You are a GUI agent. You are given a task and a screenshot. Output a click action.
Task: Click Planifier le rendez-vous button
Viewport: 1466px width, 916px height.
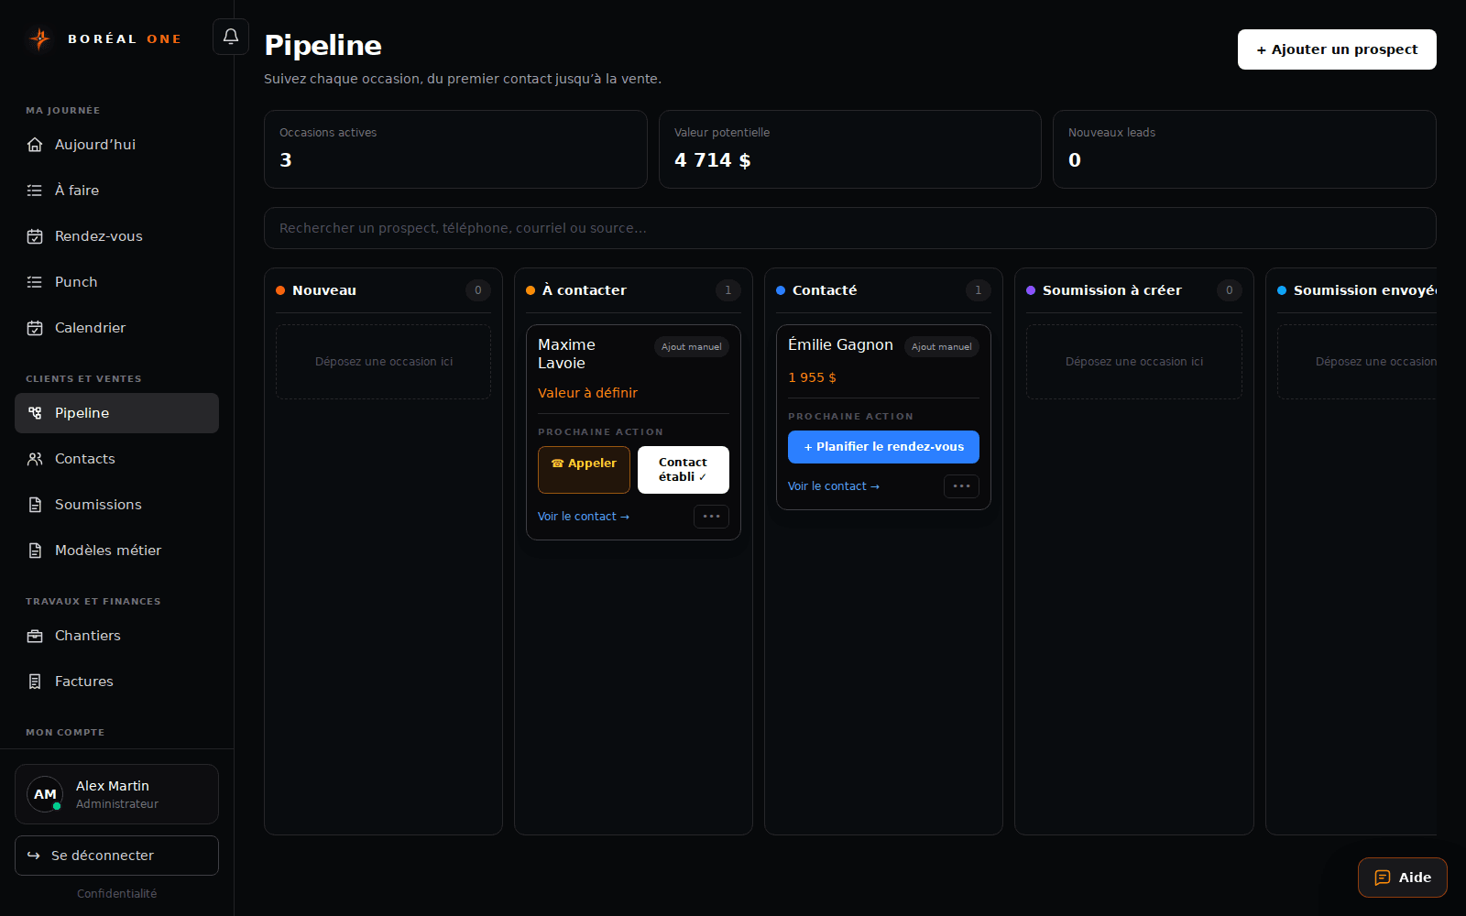pos(883,447)
